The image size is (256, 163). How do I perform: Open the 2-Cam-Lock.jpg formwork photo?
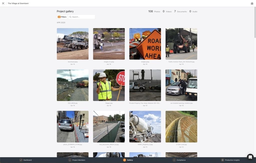pos(181,127)
